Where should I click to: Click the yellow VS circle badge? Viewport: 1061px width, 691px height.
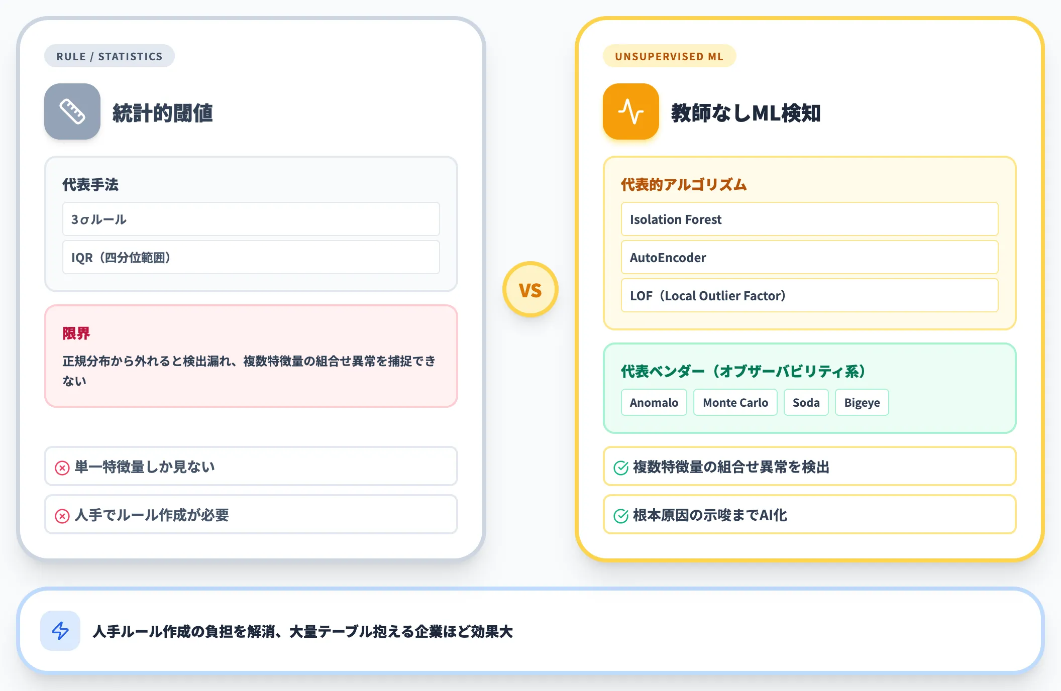tap(530, 289)
